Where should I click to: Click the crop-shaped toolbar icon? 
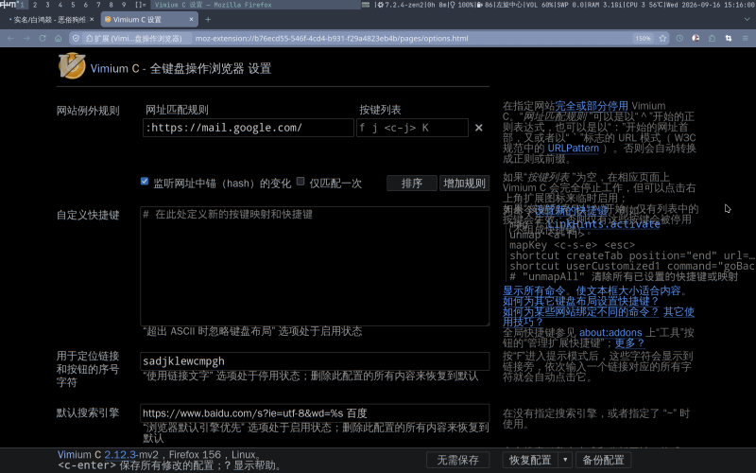click(x=728, y=38)
